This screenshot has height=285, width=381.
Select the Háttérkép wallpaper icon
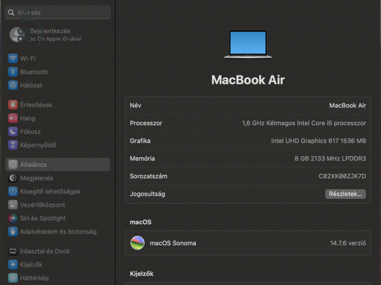(13, 278)
